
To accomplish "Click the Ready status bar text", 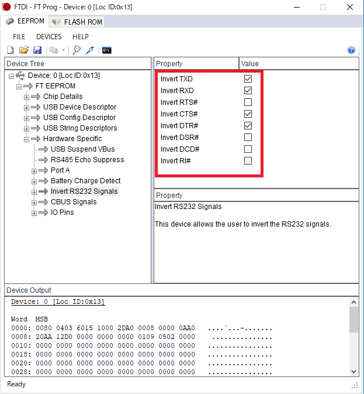I will 16,384.
